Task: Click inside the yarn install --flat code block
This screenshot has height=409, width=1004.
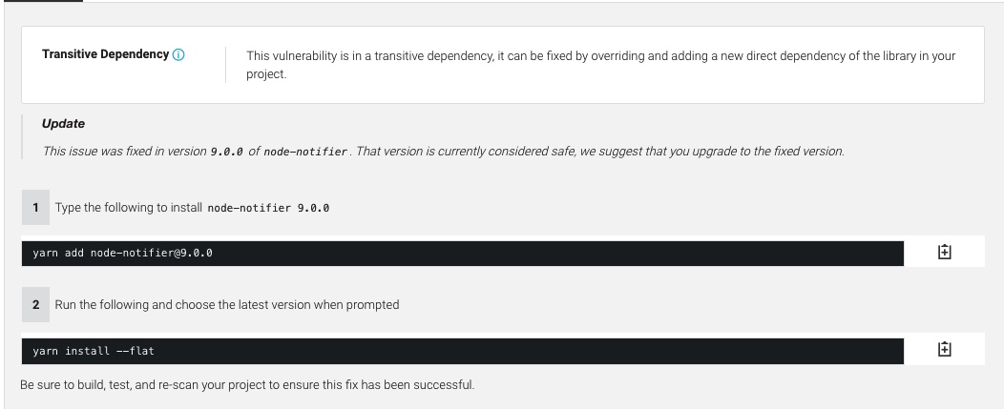Action: [462, 351]
